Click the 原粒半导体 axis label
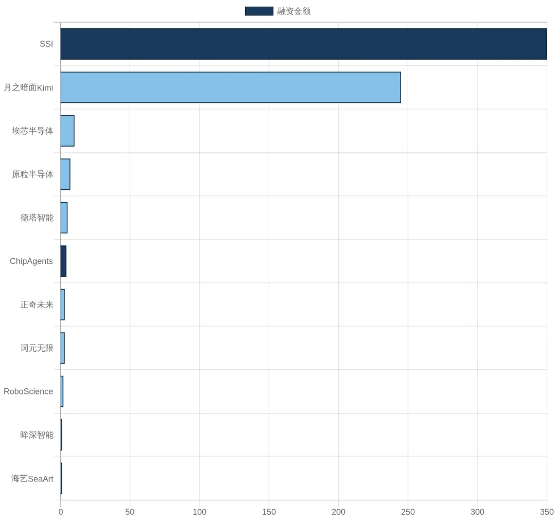 pos(32,174)
